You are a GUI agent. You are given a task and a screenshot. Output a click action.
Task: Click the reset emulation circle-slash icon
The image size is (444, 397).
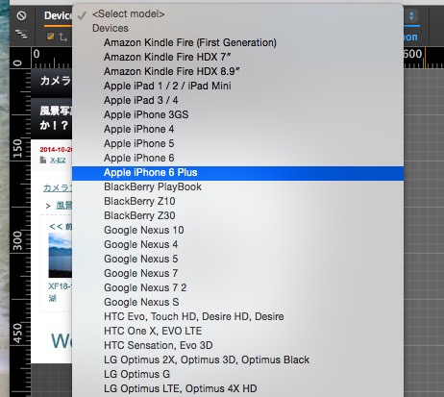21,15
